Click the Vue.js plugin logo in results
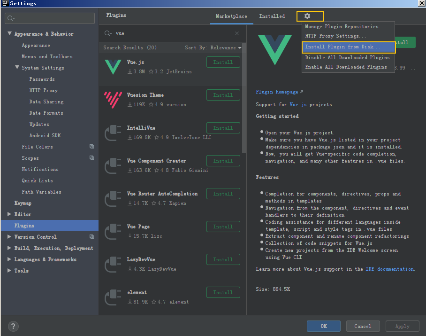Viewport: 426px width, 336px height. pyautogui.click(x=113, y=67)
